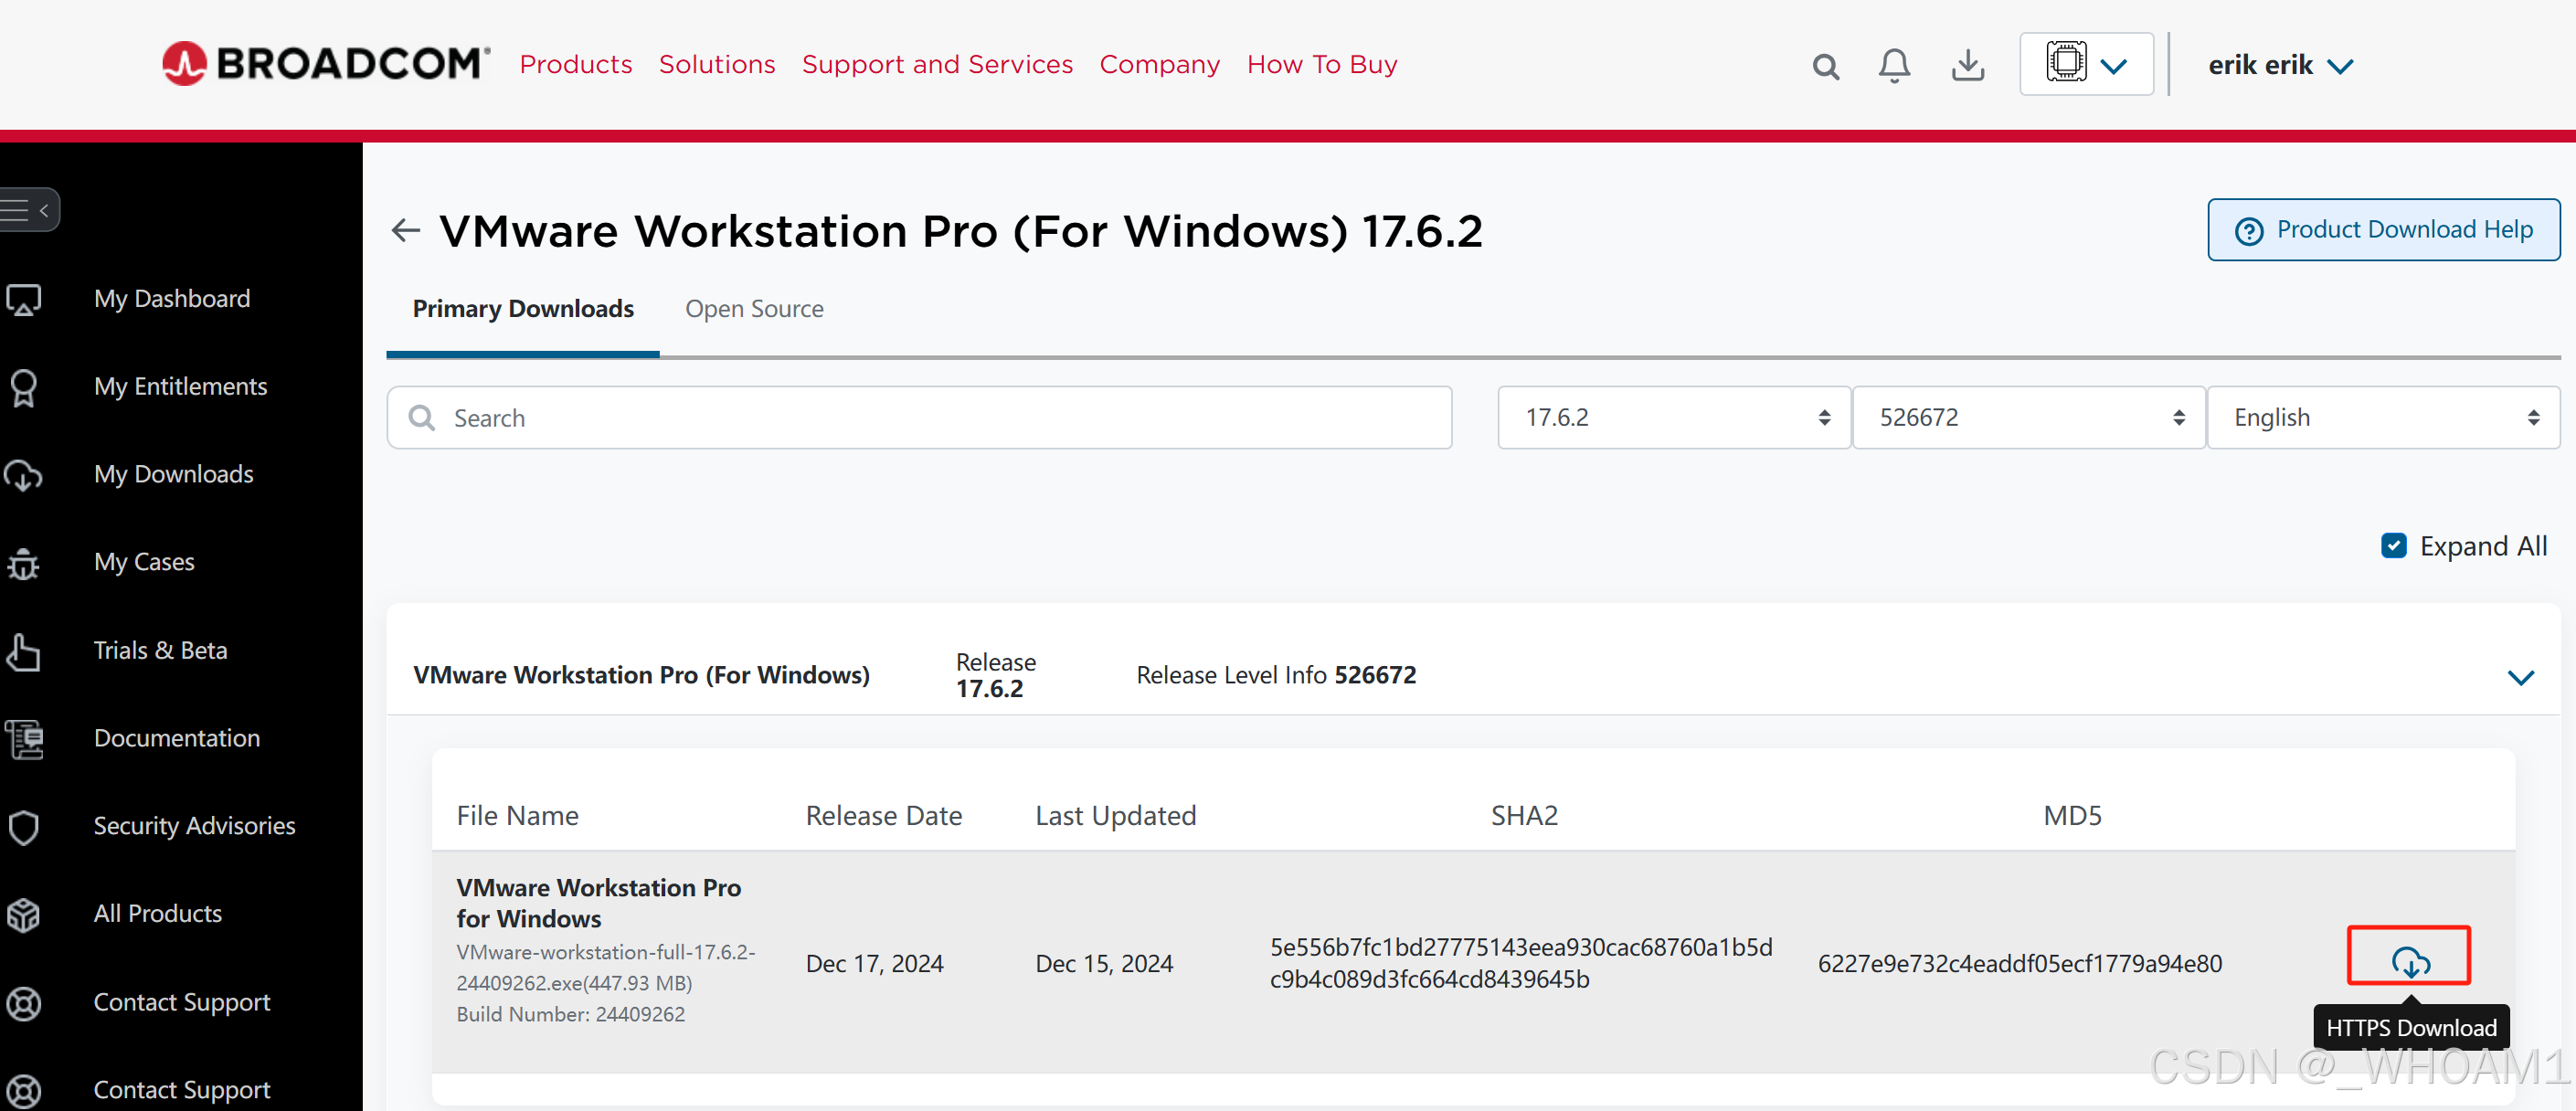Open the search magnifier in header
This screenshot has width=2576, height=1111.
tap(1825, 66)
